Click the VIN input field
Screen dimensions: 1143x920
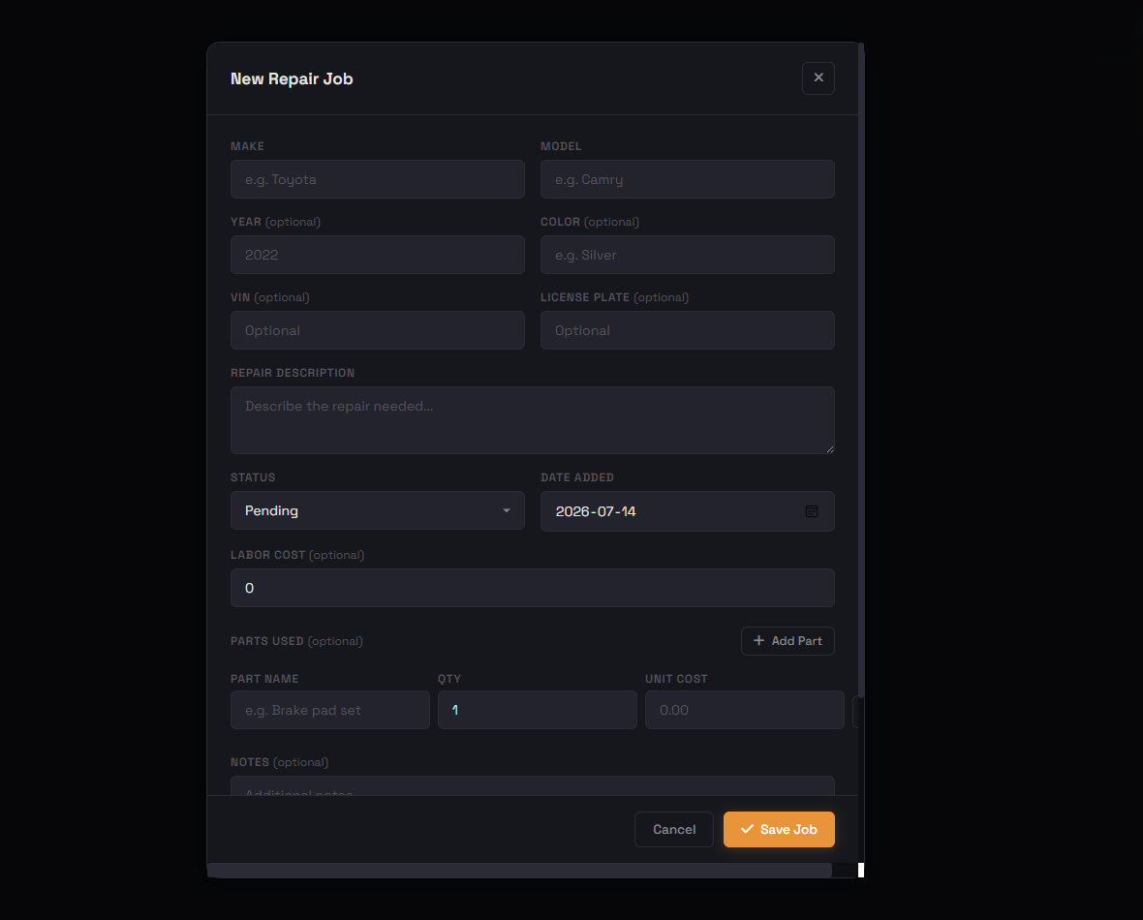[378, 330]
